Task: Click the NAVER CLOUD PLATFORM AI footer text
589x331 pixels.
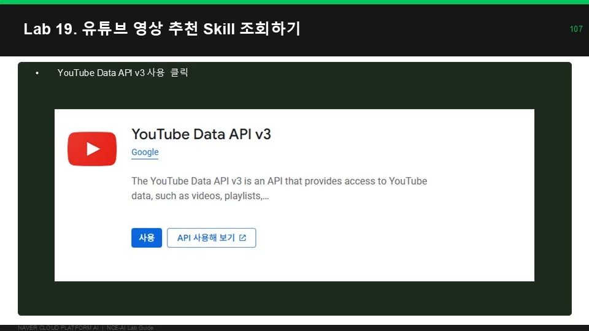Action: tap(86, 327)
